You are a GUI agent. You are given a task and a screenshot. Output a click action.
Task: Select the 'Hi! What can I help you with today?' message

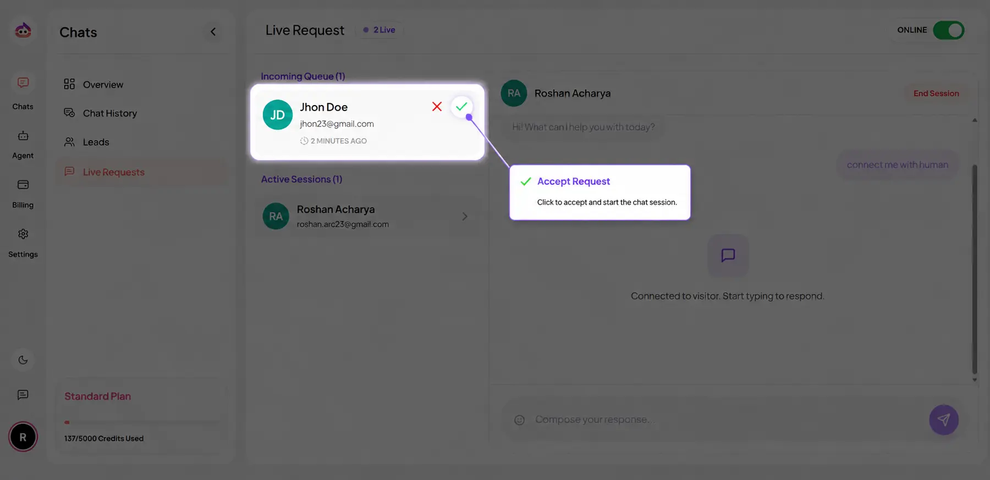point(584,127)
